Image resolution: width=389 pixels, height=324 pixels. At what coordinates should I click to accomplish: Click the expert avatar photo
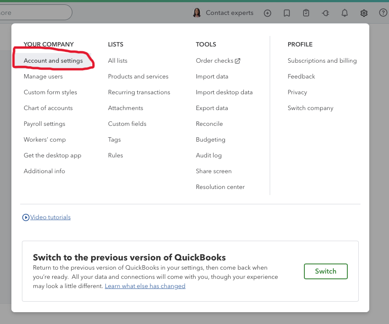(x=197, y=13)
